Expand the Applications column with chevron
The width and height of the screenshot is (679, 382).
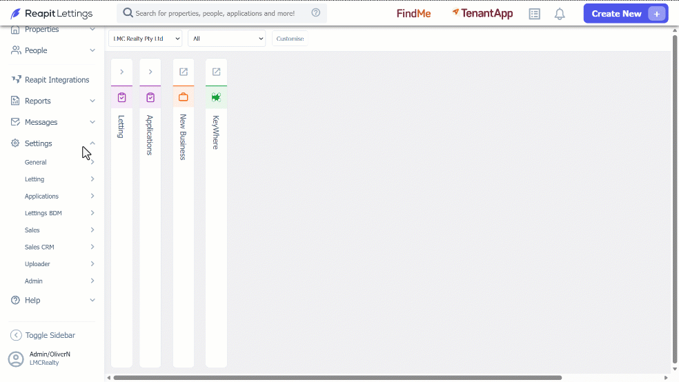[x=150, y=72]
